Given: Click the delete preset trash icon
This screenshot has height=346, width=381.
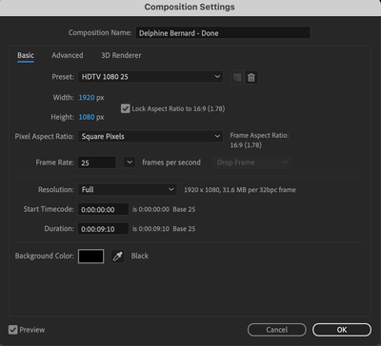Looking at the screenshot, I should click(x=251, y=77).
